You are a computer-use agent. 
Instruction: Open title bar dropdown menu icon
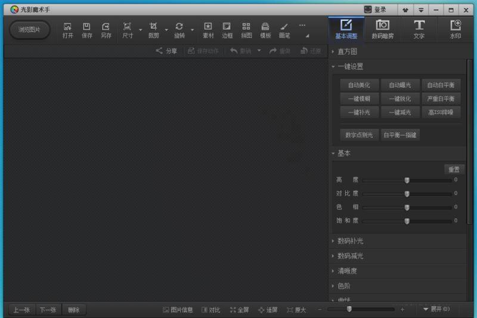pyautogui.click(x=421, y=10)
